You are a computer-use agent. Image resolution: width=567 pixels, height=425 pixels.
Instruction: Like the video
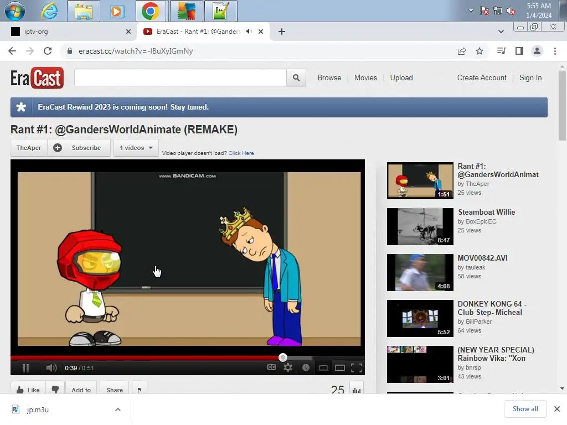[x=28, y=390]
